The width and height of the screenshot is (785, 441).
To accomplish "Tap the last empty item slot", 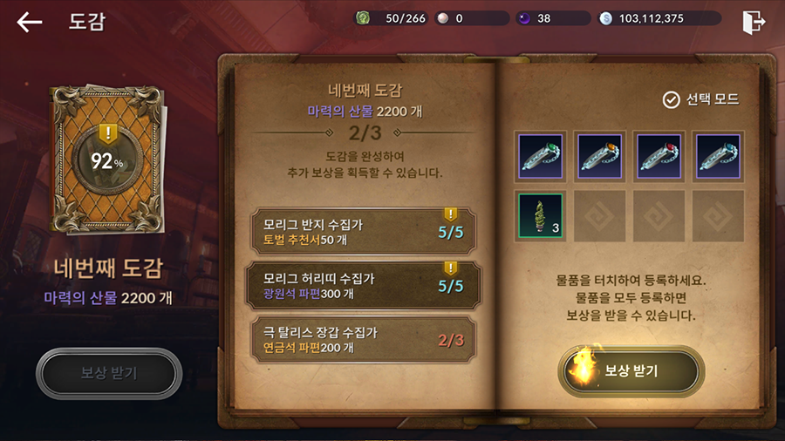I will tap(718, 215).
